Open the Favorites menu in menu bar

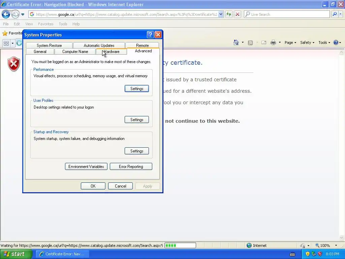click(45, 24)
